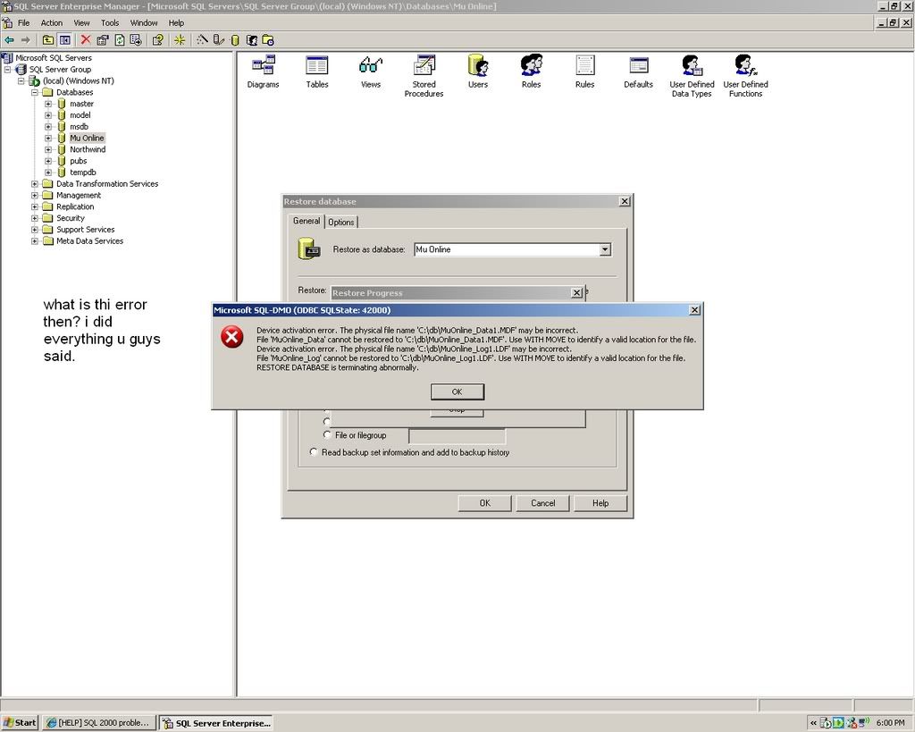915x732 pixels.
Task: Switch to the Options tab in Restore database
Action: [x=341, y=222]
